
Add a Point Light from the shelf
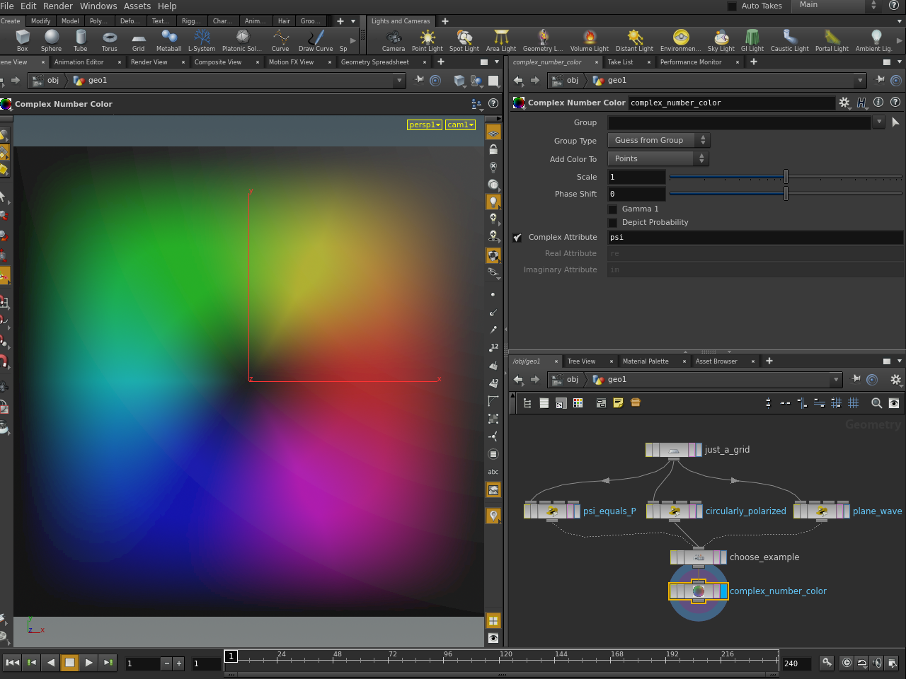(x=428, y=40)
